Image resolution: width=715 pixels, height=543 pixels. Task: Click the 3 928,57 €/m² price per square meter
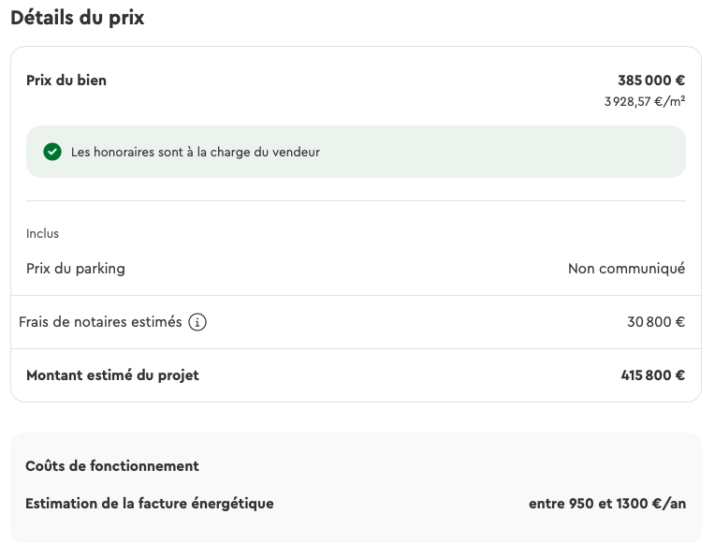645,101
